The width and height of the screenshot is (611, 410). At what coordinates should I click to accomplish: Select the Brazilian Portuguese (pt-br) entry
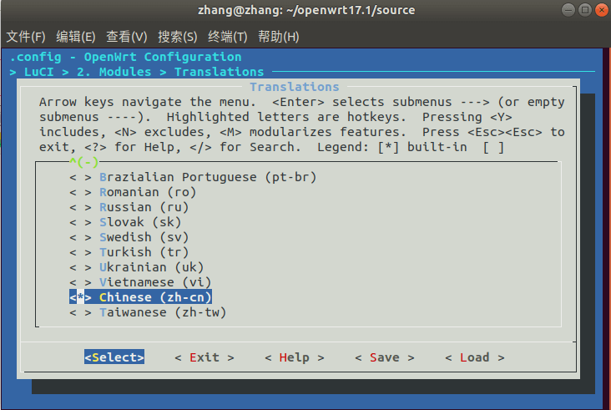click(208, 177)
